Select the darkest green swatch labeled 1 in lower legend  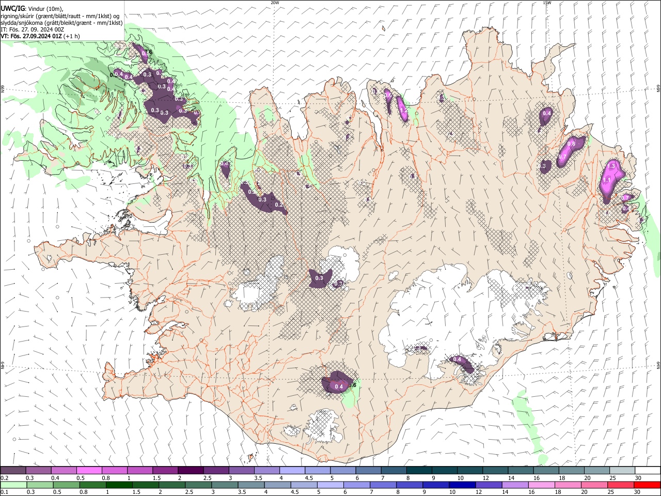click(119, 485)
